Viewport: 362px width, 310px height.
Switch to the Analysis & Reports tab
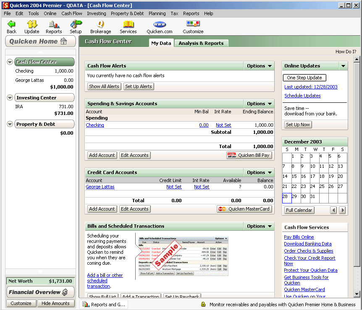pos(201,43)
